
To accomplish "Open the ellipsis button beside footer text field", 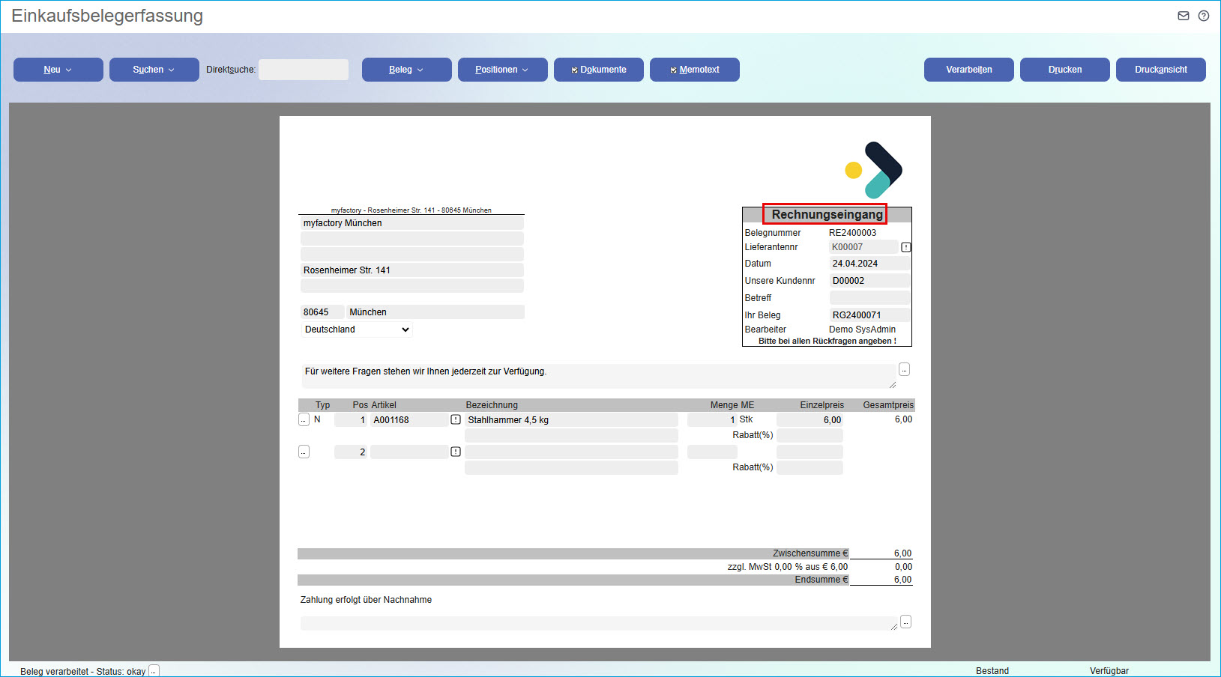I will [905, 622].
